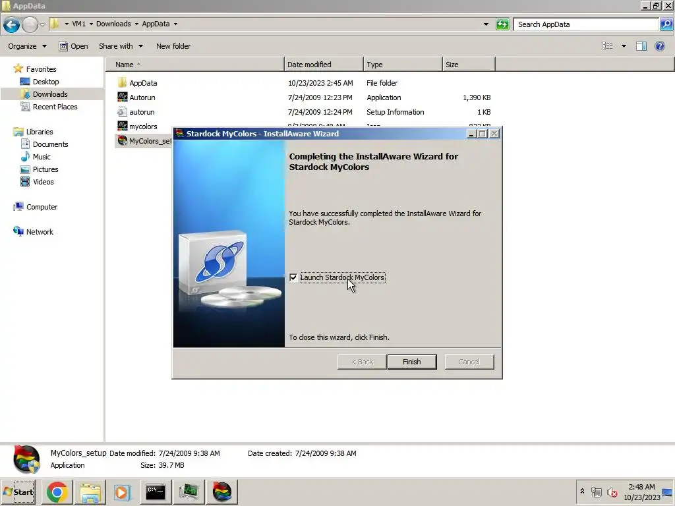This screenshot has height=506, width=675.
Task: Open the Organize menu
Action: [27, 46]
